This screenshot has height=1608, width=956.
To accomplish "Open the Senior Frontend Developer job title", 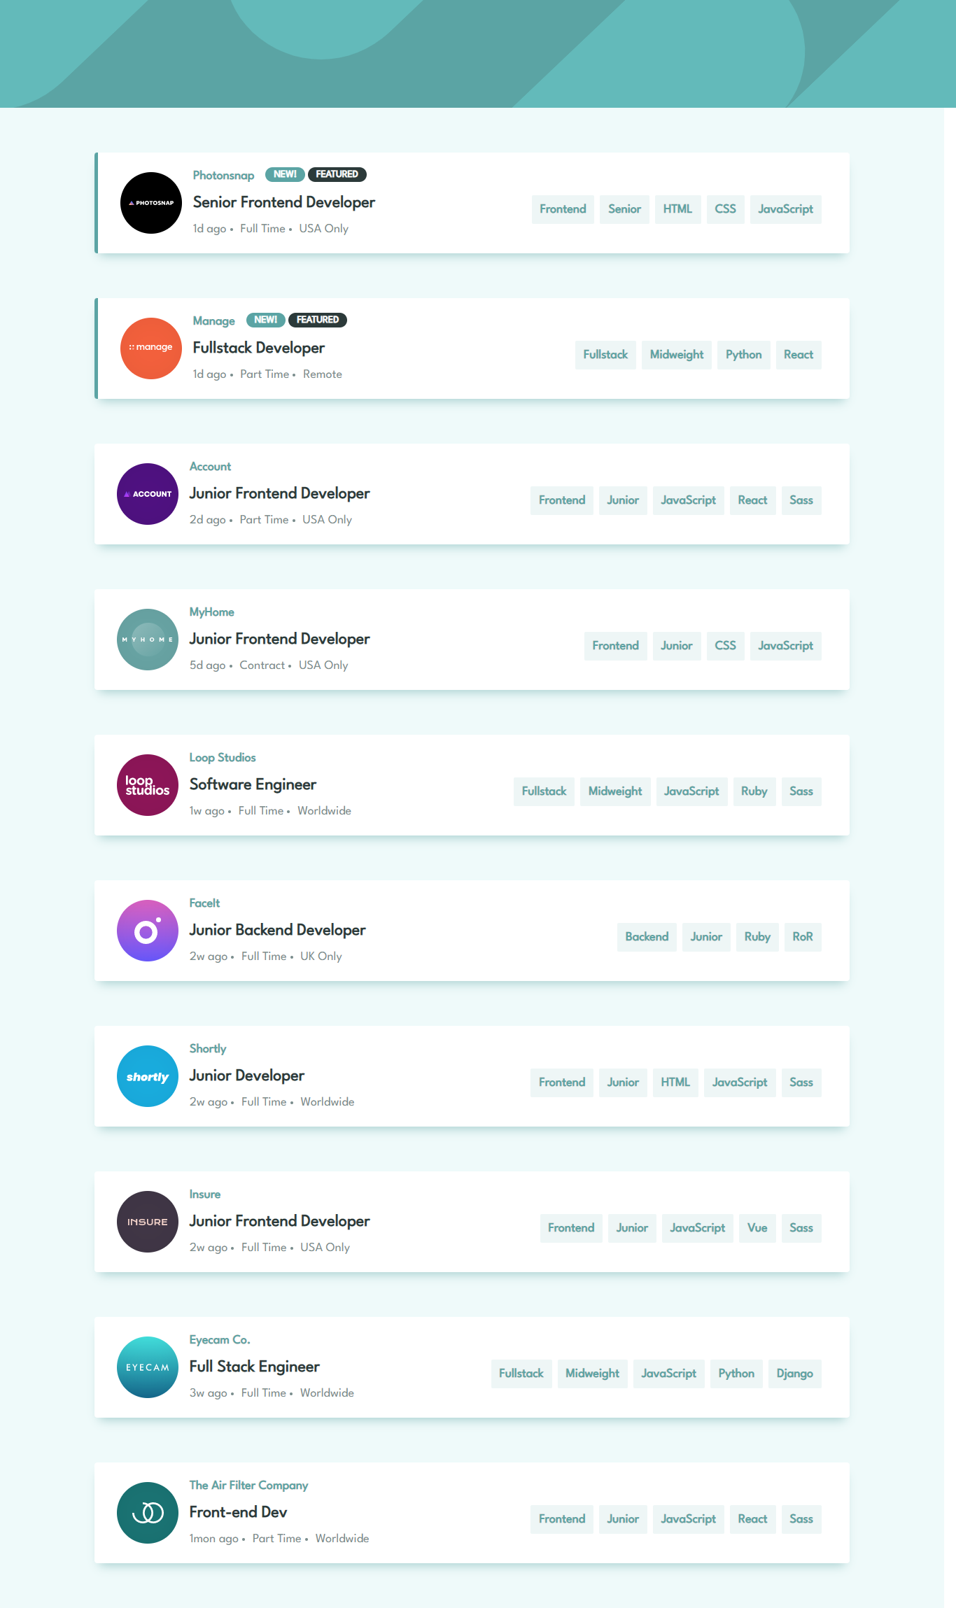I will [x=284, y=202].
